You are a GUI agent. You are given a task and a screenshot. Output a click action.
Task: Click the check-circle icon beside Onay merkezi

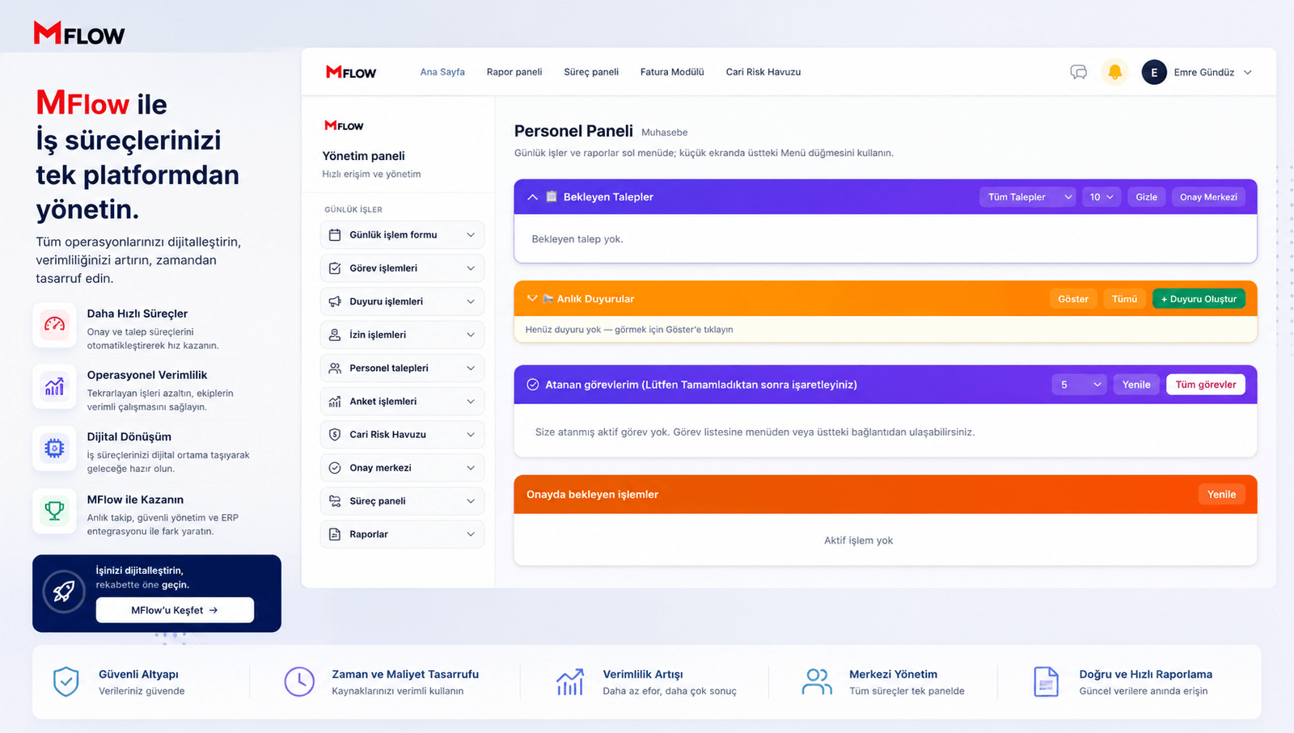pyautogui.click(x=335, y=468)
